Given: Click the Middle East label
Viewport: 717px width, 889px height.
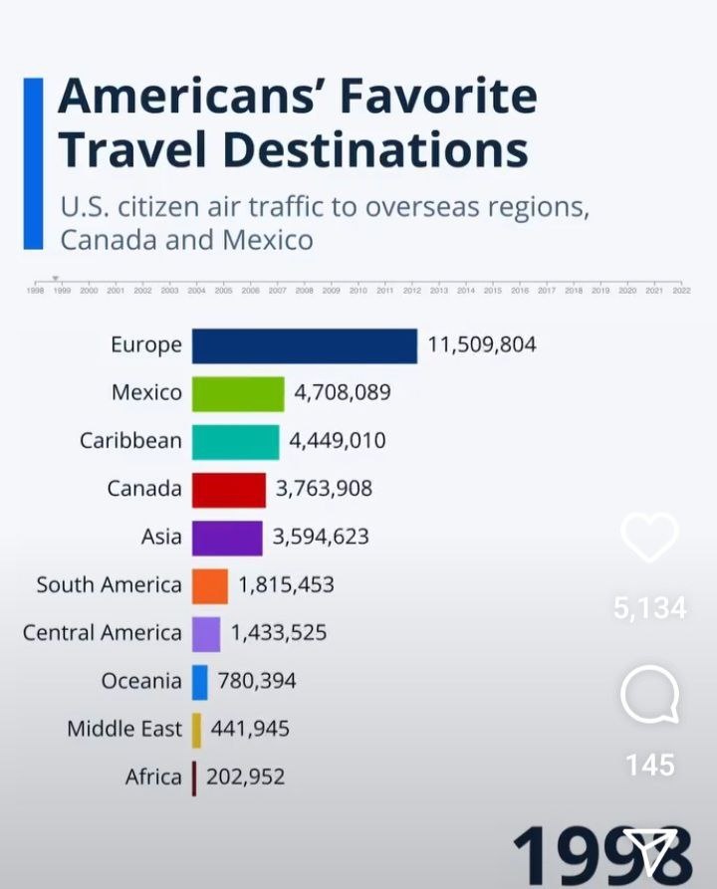Looking at the screenshot, I should pyautogui.click(x=124, y=729).
